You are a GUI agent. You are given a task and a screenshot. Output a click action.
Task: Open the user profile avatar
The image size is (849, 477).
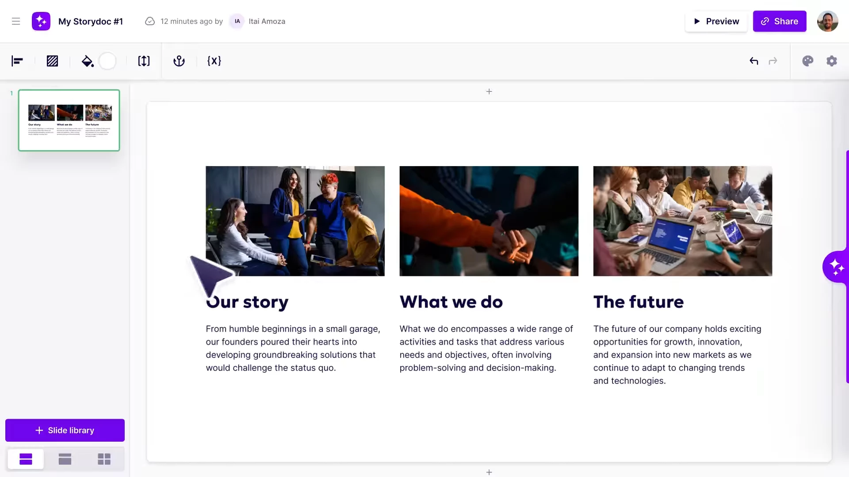click(x=828, y=21)
